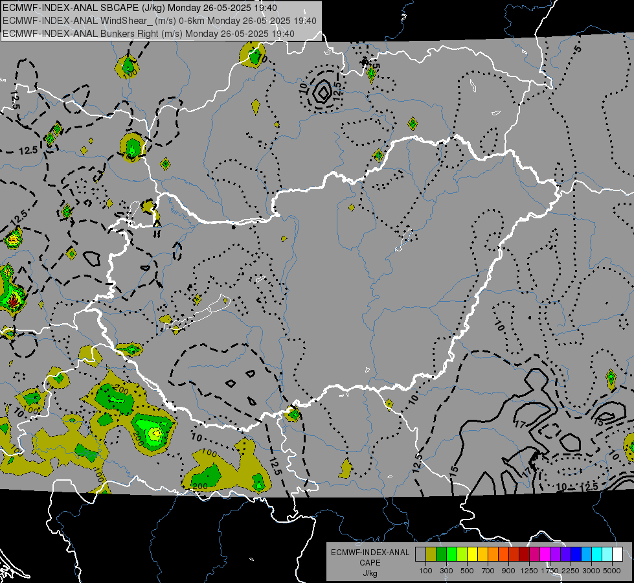The image size is (634, 583).
Task: Select the dark green legend swatch
Action: [x=441, y=554]
